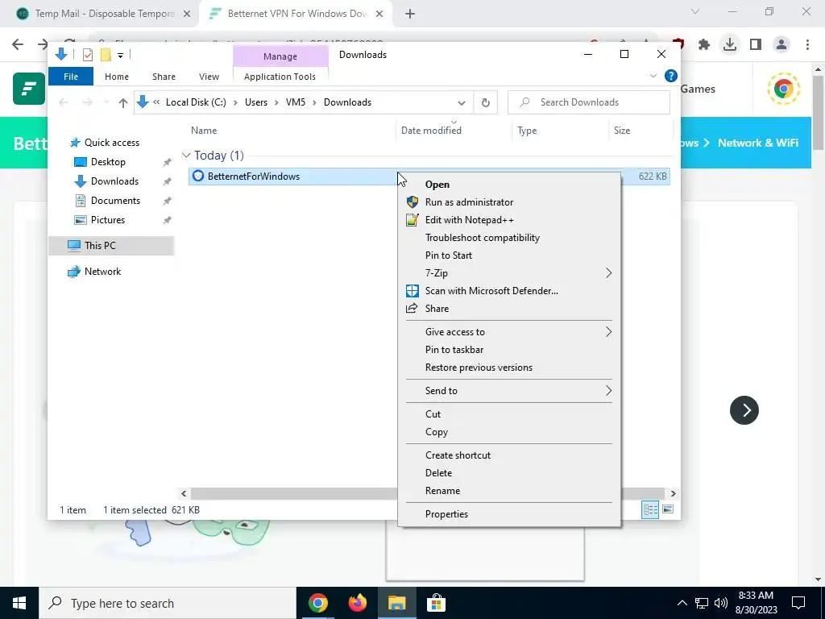Open the Home ribbon tab
825x619 pixels.
coord(117,77)
